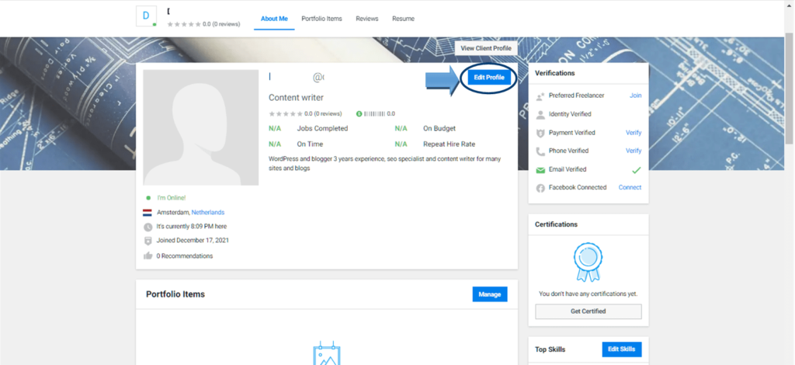Click the green email verified checkmark

click(x=637, y=170)
